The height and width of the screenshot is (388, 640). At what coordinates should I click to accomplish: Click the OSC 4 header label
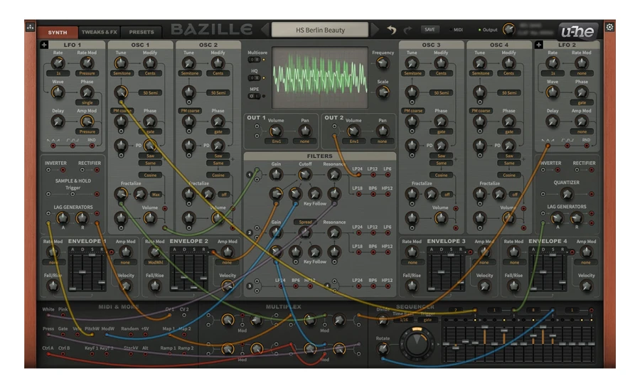point(499,45)
